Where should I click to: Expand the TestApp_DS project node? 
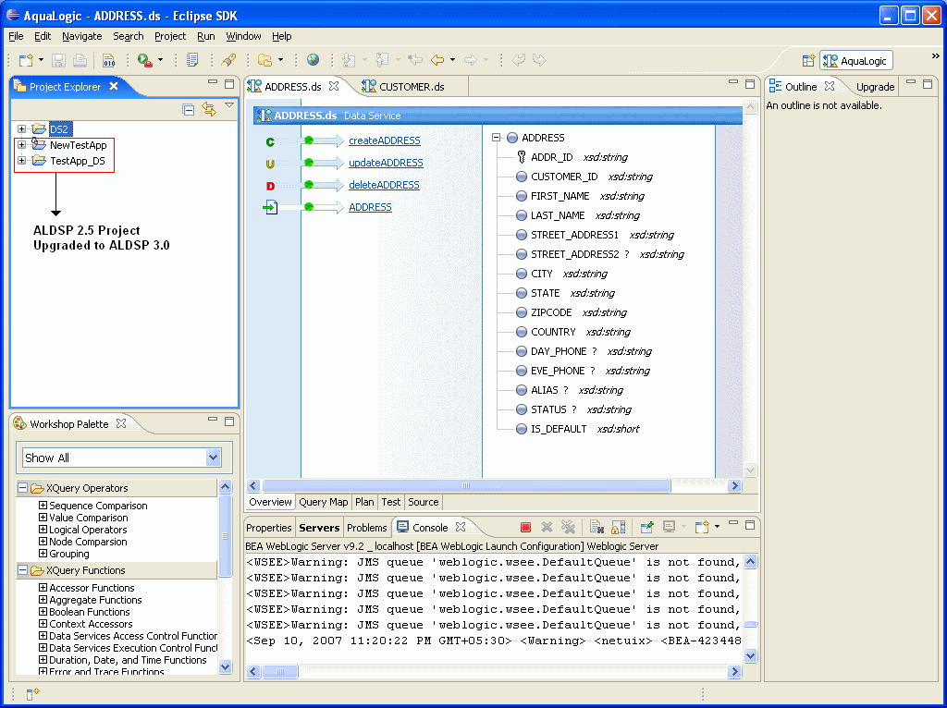coord(22,161)
